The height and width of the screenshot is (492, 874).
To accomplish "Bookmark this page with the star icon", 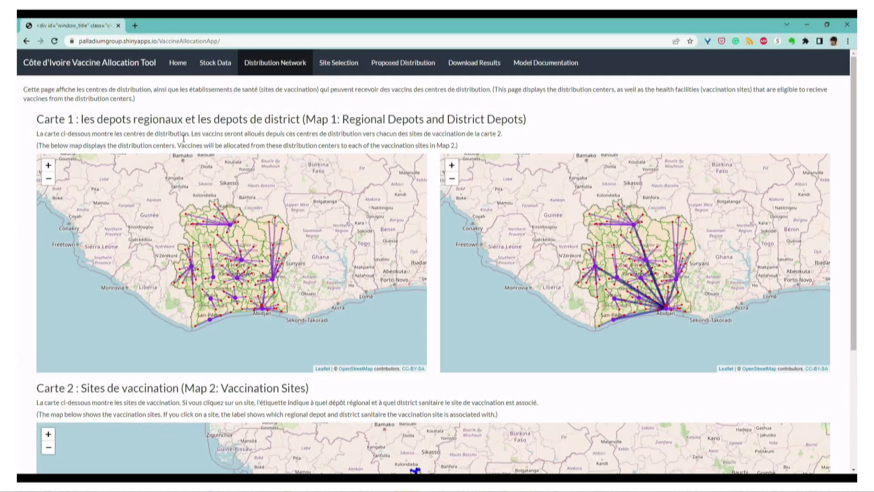I will [690, 41].
